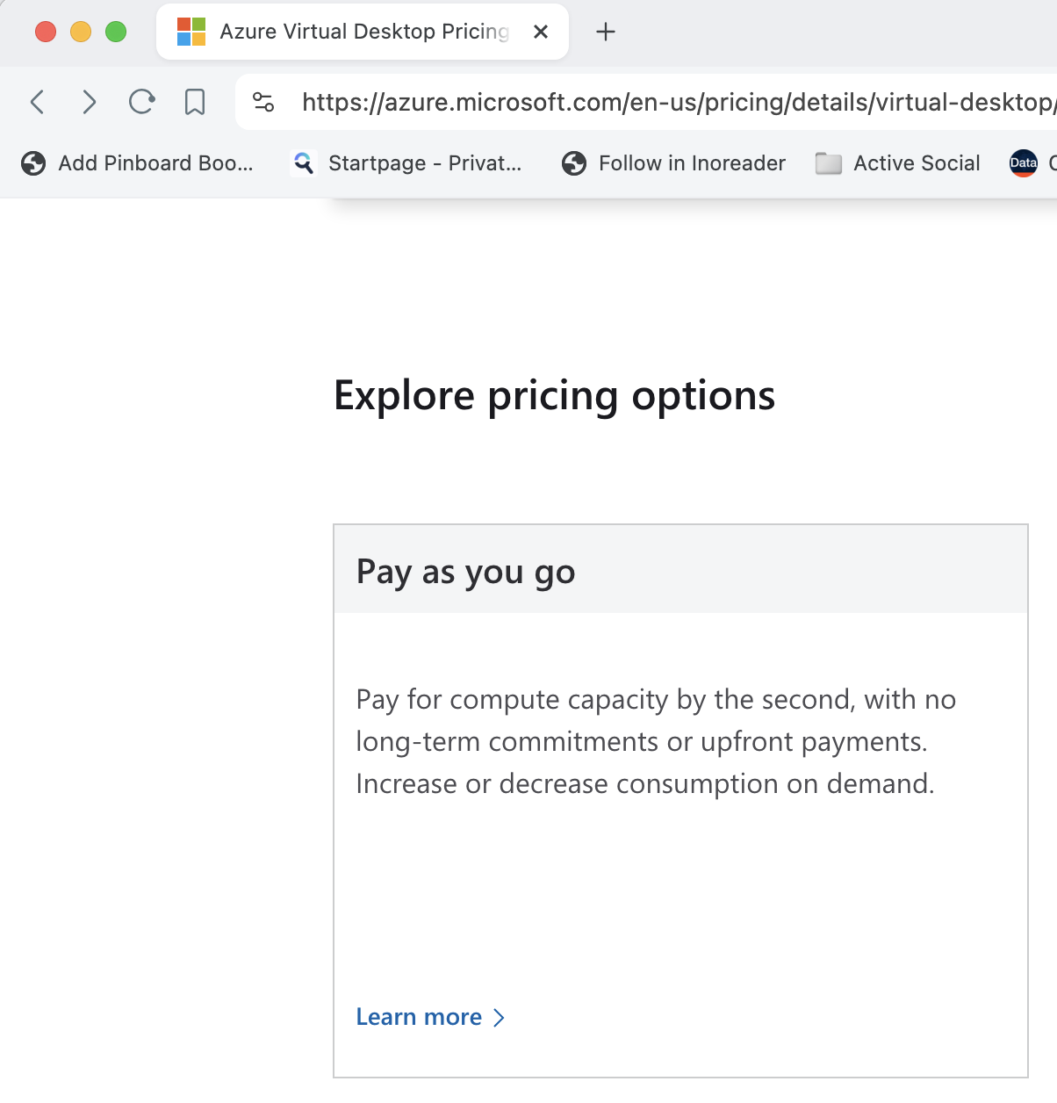Click the Startpage magnifier favicon

pyautogui.click(x=303, y=163)
